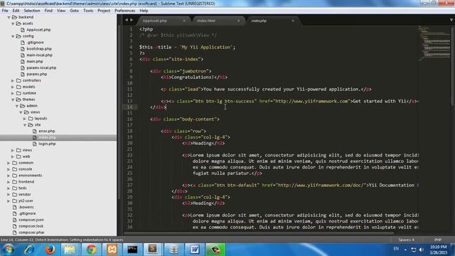Open the Tools menu
The image size is (455, 256).
tap(88, 11)
